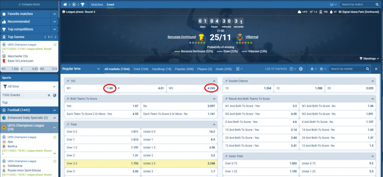
Task: Select the Top events row
Action: tap(29, 103)
